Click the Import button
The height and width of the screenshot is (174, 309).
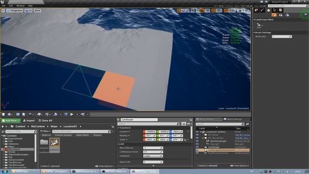29,120
